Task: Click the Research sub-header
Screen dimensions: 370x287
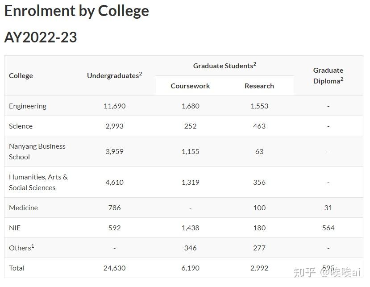Action: [259, 86]
